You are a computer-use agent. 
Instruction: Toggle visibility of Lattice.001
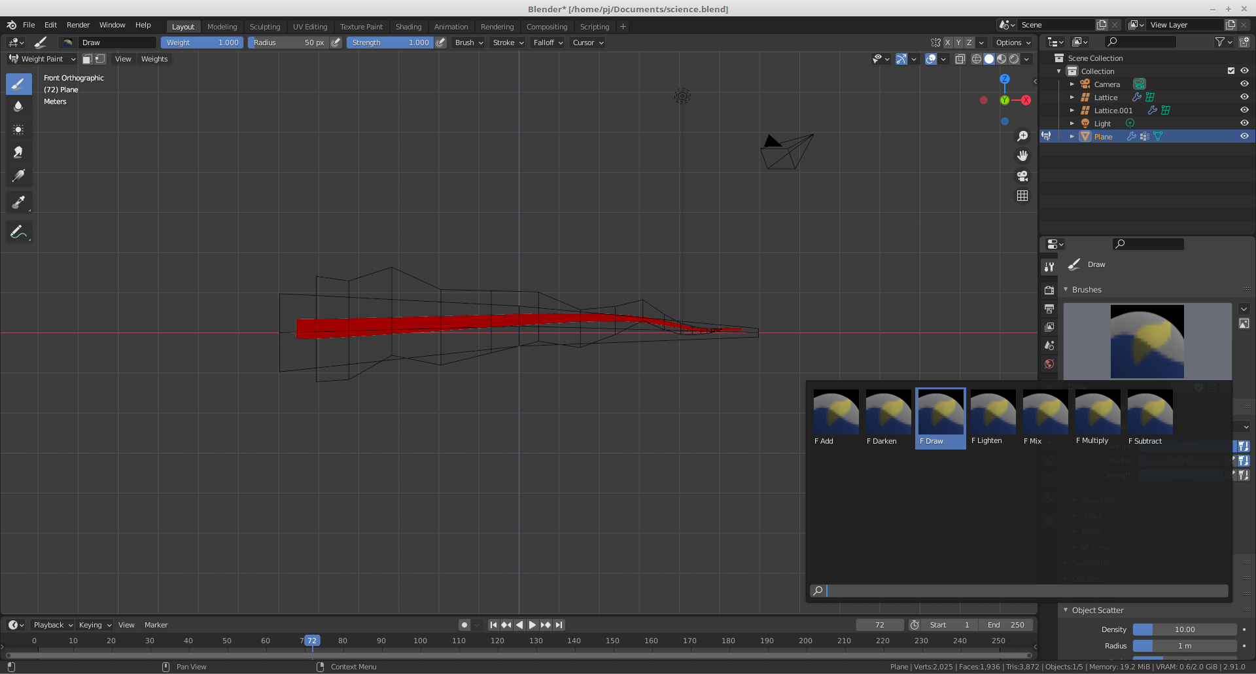click(1244, 110)
